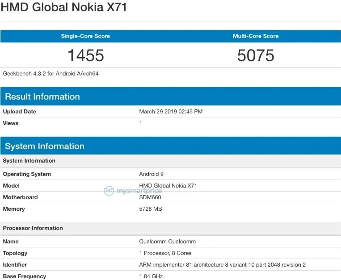The image size is (341, 280).
Task: Click the Topology label
Action: 15,253
